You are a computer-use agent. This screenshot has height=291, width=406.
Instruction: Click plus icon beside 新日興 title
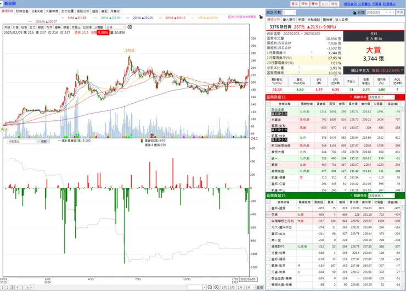click(x=2, y=4)
